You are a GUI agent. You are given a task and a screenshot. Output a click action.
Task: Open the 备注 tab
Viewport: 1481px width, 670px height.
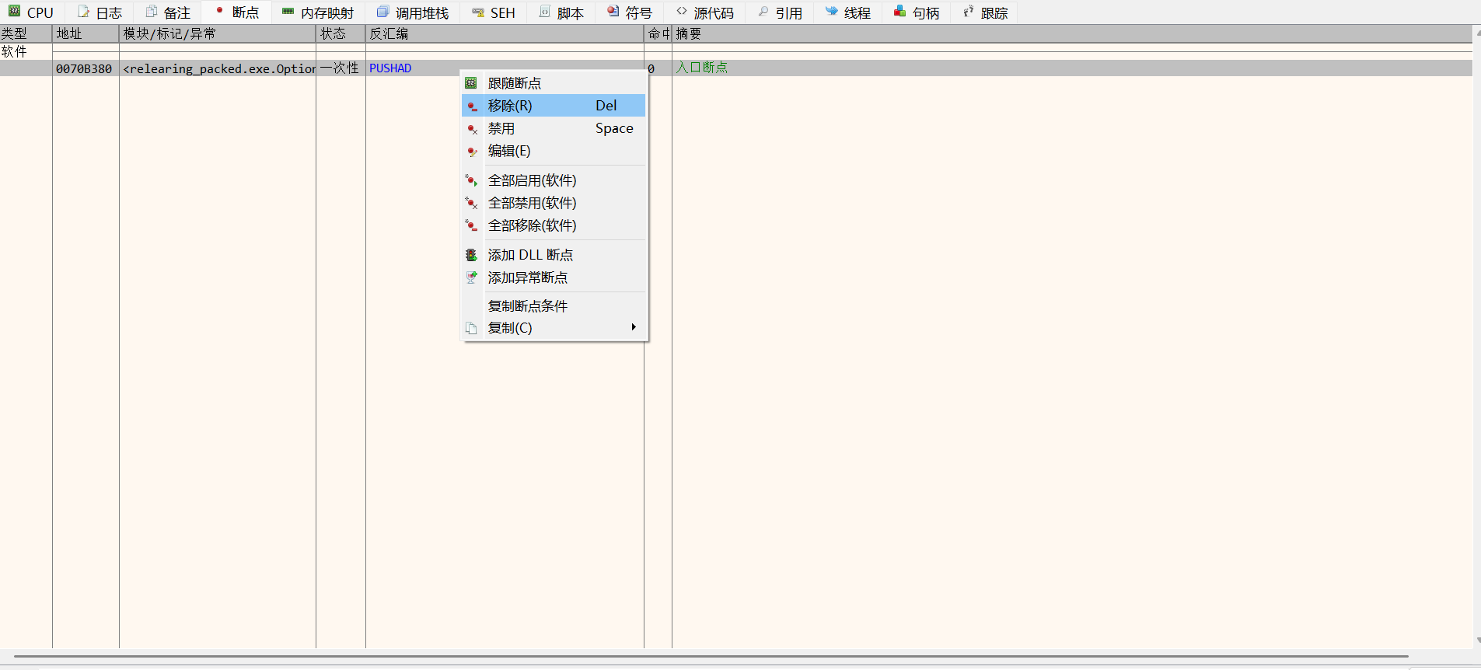tap(167, 12)
